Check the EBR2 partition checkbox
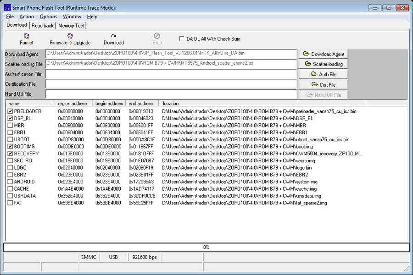 click(10, 175)
